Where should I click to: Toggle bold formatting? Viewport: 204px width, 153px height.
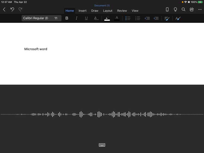67,18
